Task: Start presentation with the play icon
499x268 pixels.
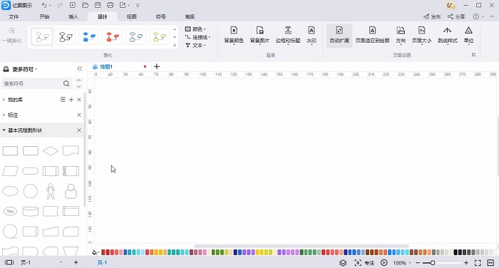Action: coord(384,263)
